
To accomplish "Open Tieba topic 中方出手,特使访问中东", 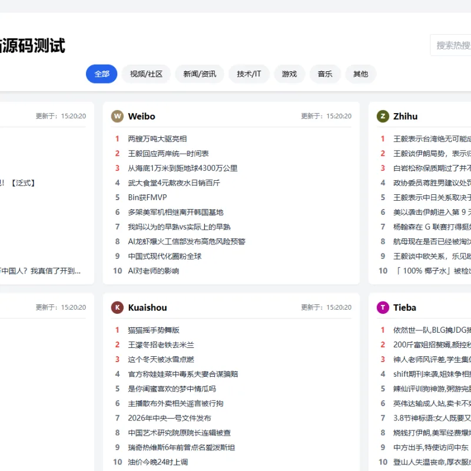I will click(431, 447).
